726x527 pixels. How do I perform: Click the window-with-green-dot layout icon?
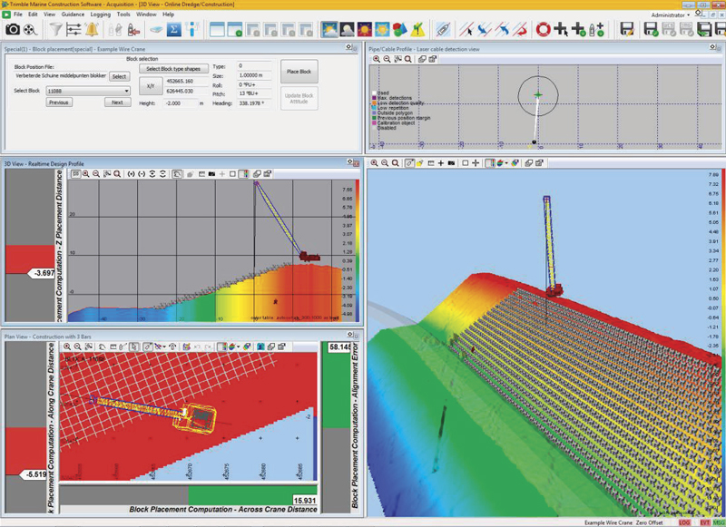(x=235, y=30)
